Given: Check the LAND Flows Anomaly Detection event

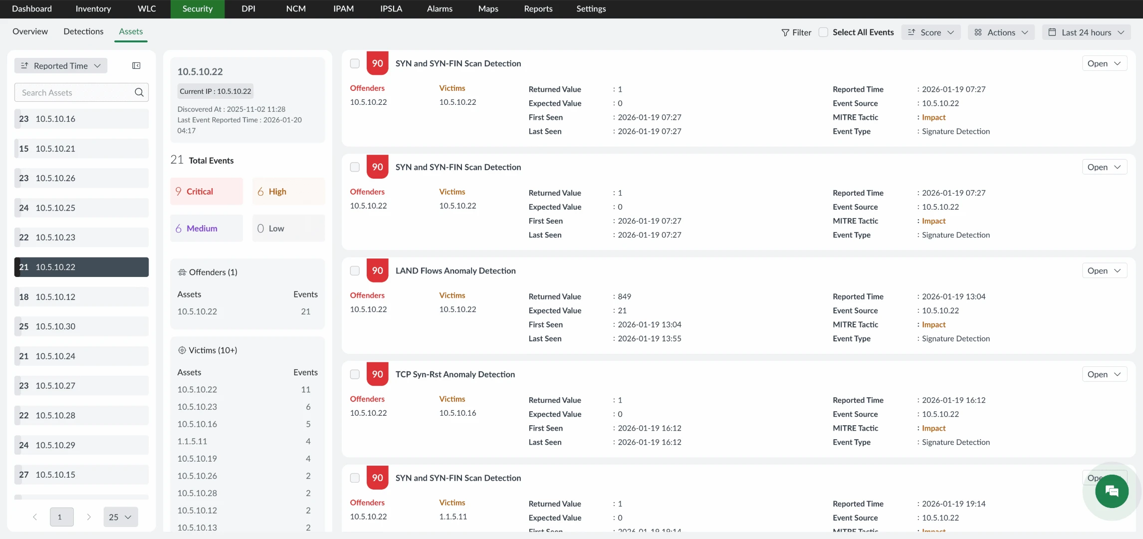Looking at the screenshot, I should click(355, 270).
